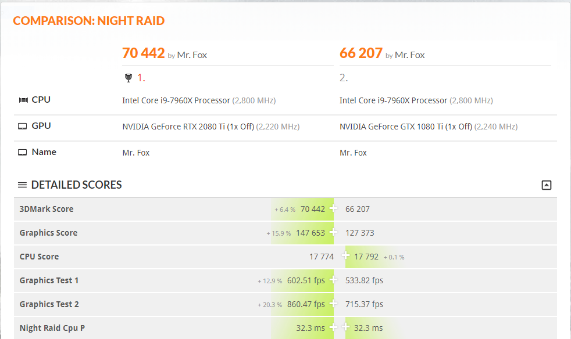Click plus icon in CPU Score row
This screenshot has height=339, width=571.
tap(345, 256)
